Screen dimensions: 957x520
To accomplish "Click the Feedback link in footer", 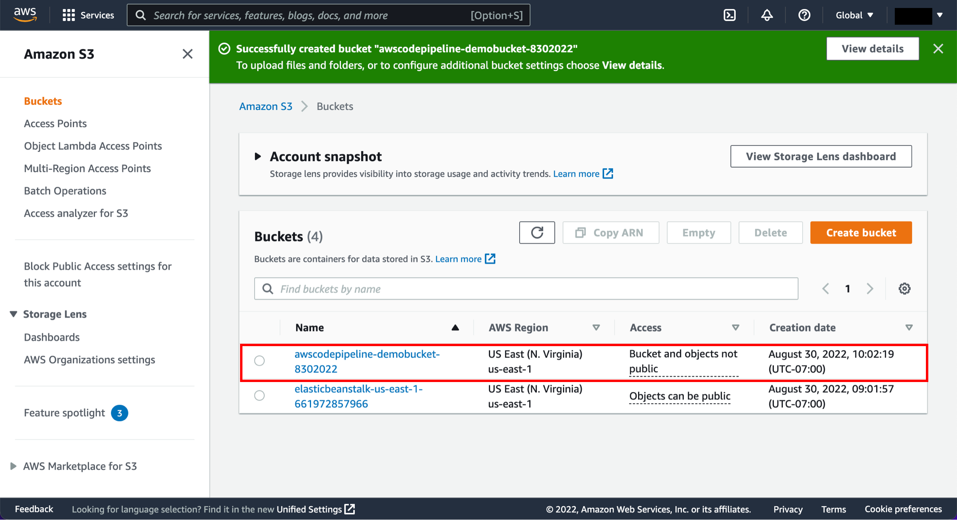I will pos(34,509).
